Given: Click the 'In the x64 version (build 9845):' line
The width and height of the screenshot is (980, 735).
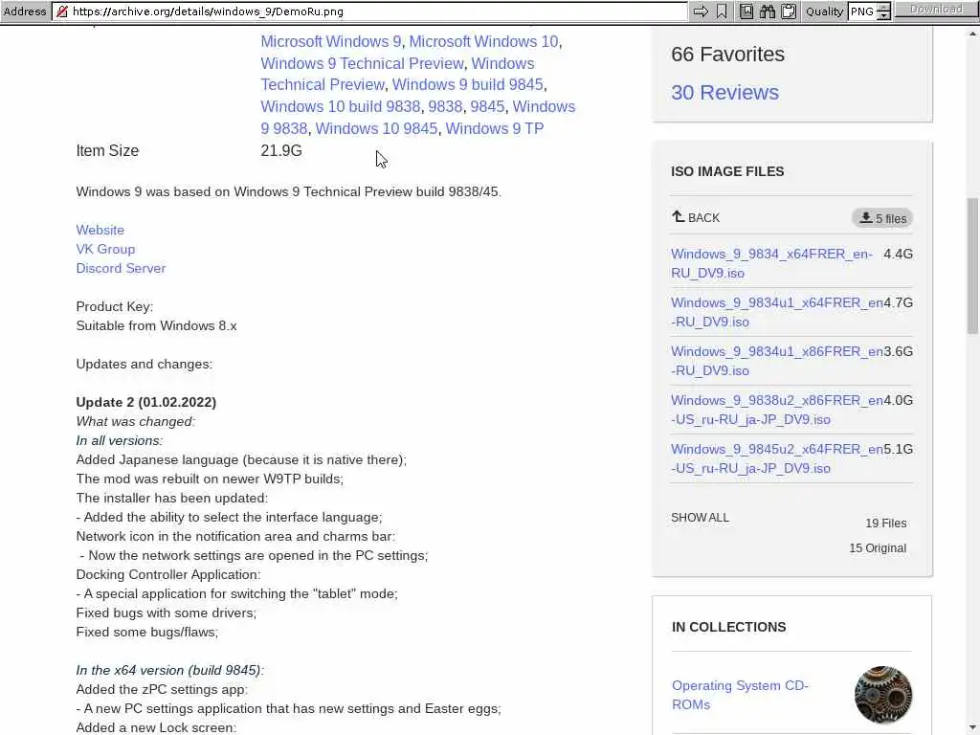Looking at the screenshot, I should [170, 670].
